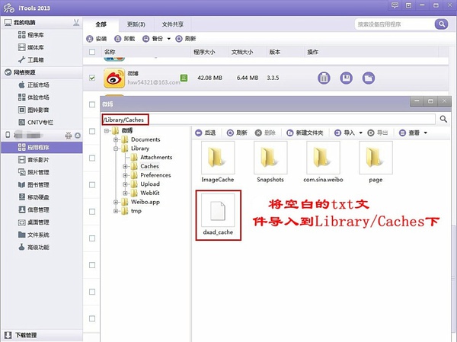The height and width of the screenshot is (342, 457).
Task: Open the 备份 backup dropdown arrow
Action: click(x=169, y=39)
